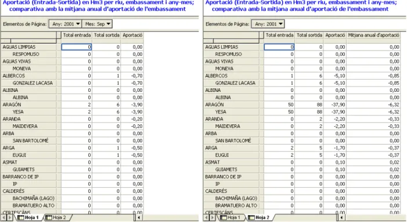
Task: Select ARANDA Aportació cell -0,20 in Sep report
Action: click(x=132, y=119)
